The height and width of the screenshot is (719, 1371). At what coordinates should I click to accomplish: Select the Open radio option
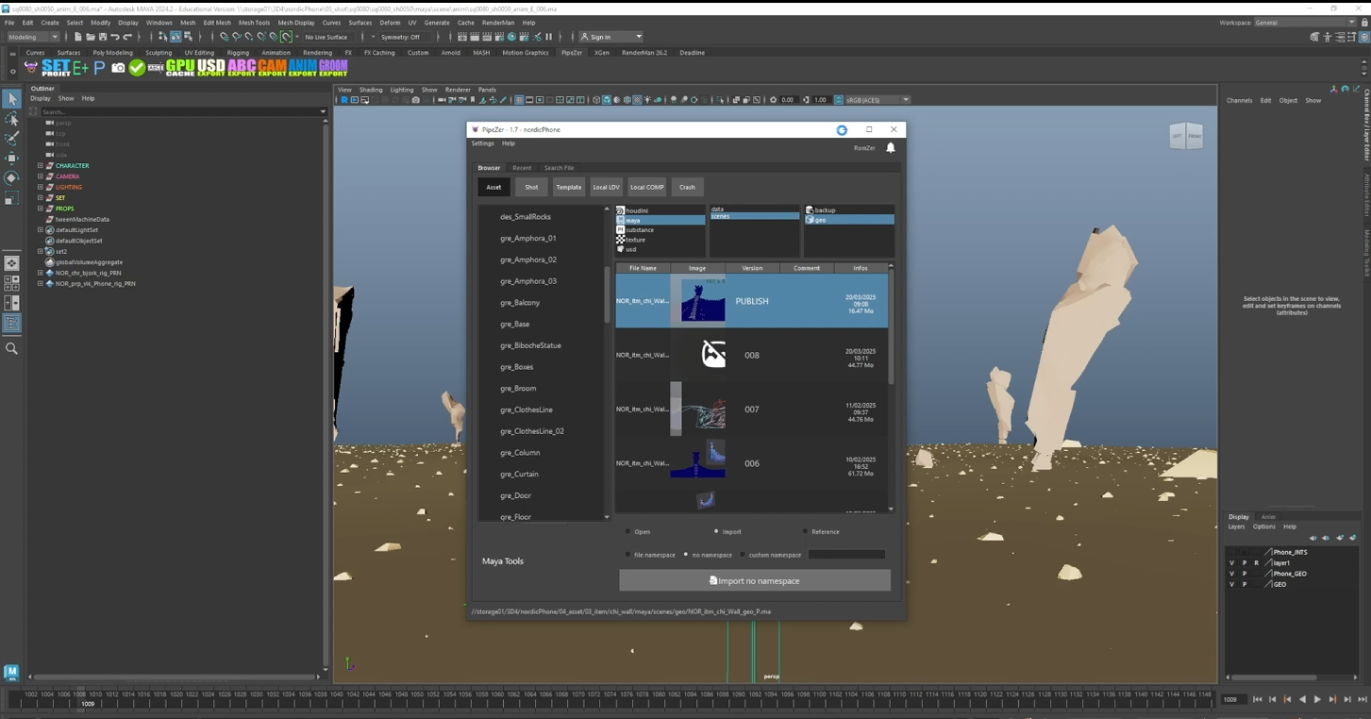(x=628, y=532)
